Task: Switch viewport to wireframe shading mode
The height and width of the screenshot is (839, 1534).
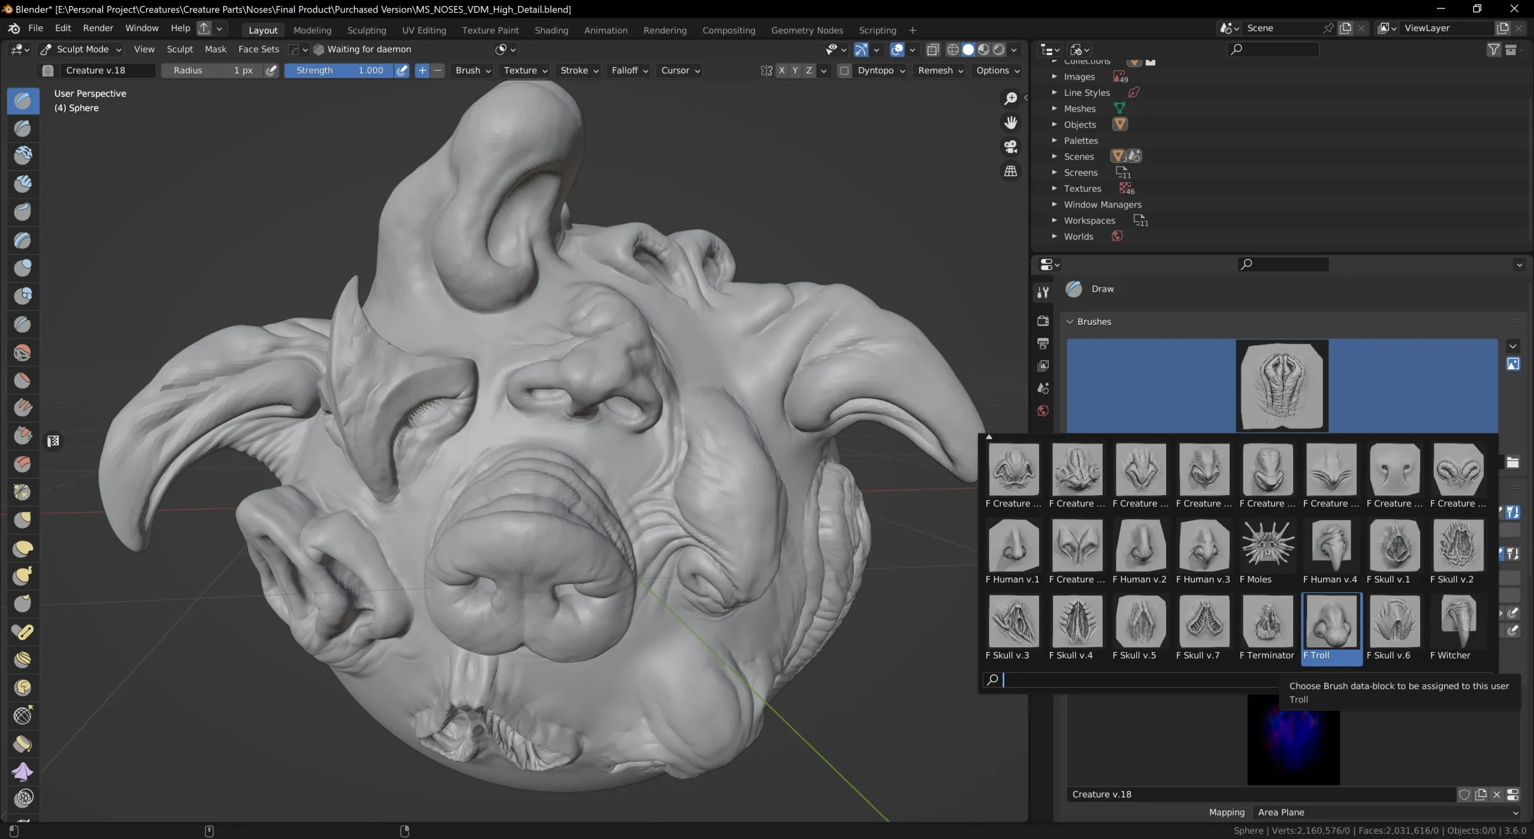Action: 953,50
